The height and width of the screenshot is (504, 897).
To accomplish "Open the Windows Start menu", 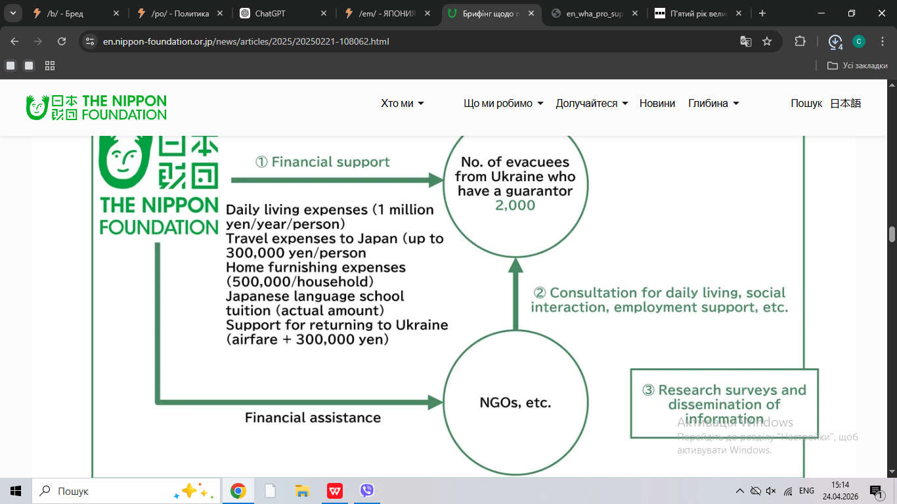I will 15,491.
